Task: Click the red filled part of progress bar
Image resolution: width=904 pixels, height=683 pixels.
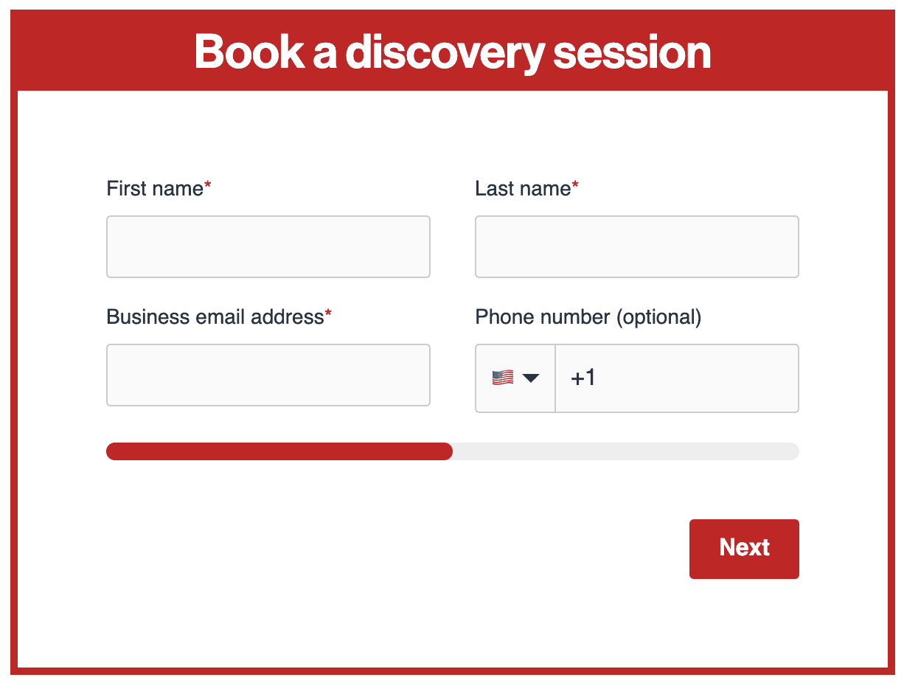Action: [279, 451]
